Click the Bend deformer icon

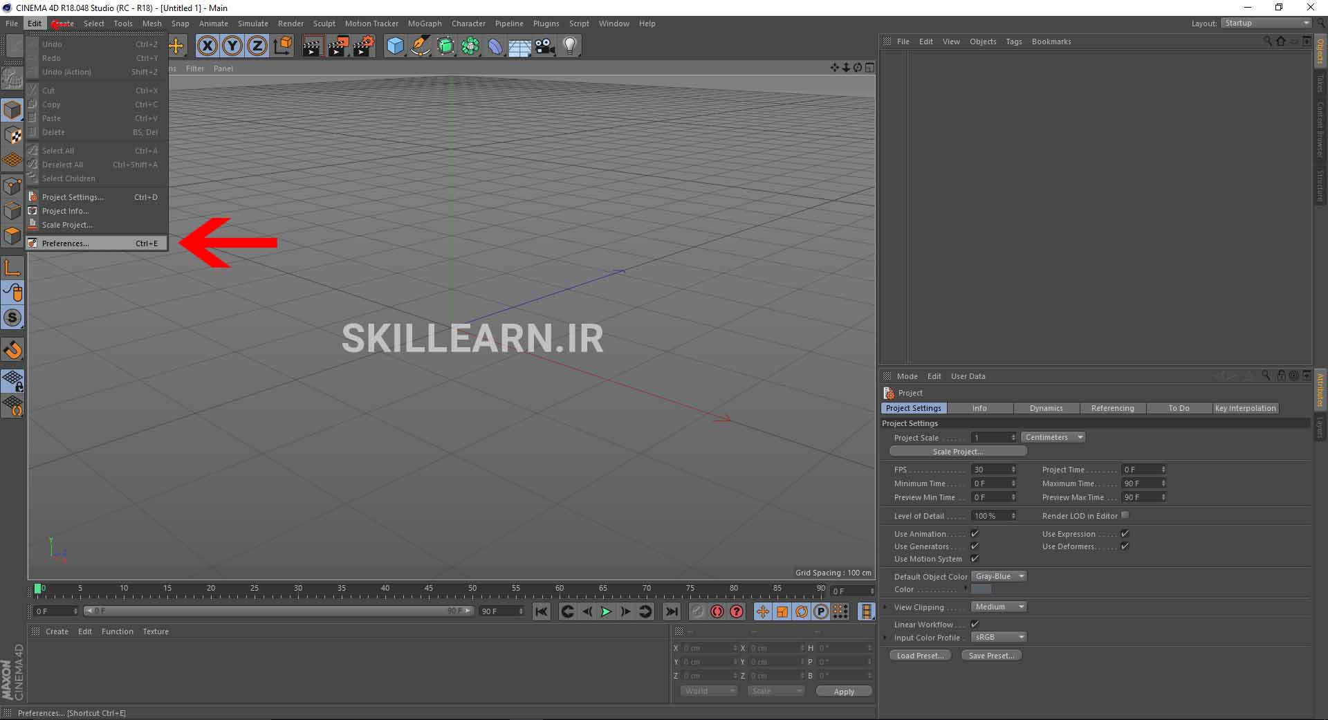coord(495,46)
